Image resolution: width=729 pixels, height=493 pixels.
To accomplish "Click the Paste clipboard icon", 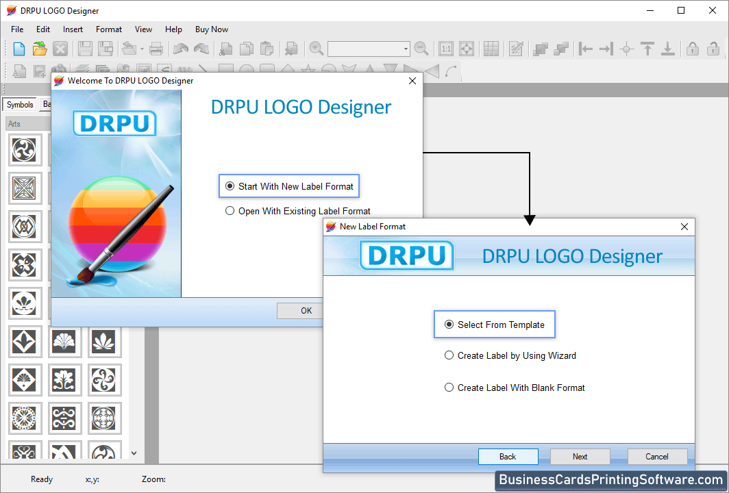I will (x=267, y=49).
